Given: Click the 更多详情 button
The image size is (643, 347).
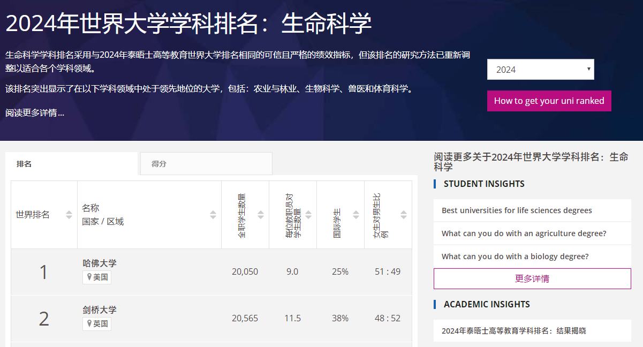Looking at the screenshot, I should (532, 278).
